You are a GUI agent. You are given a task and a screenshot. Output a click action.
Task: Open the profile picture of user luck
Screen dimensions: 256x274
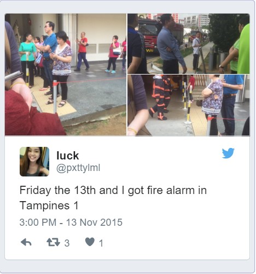(x=34, y=162)
